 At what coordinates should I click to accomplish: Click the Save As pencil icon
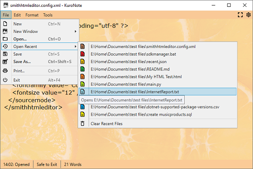[x=5, y=61]
